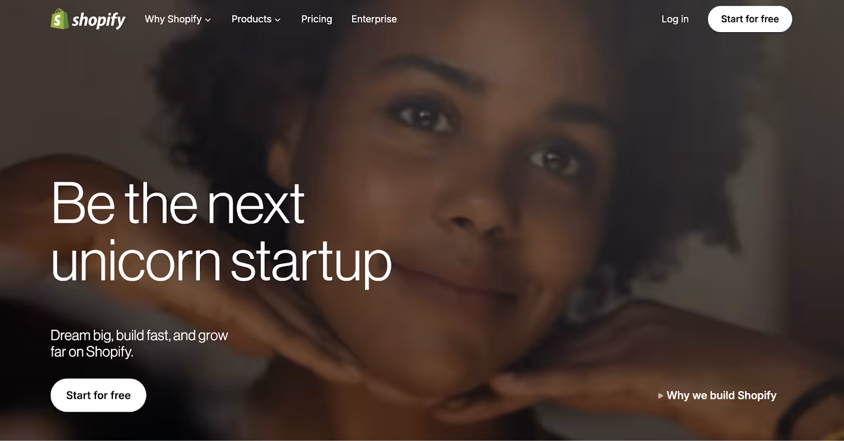Image resolution: width=844 pixels, height=441 pixels.
Task: Click the green Shopify bag logo icon
Action: [60, 19]
